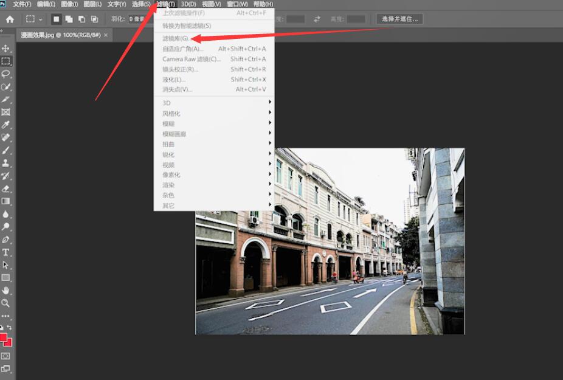This screenshot has height=380, width=563.
Task: Select the Quick Selection tool
Action: click(x=5, y=86)
